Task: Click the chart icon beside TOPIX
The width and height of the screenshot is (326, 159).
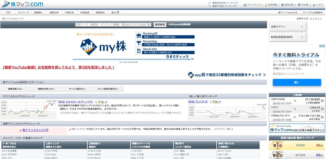Action: (x=322, y=109)
